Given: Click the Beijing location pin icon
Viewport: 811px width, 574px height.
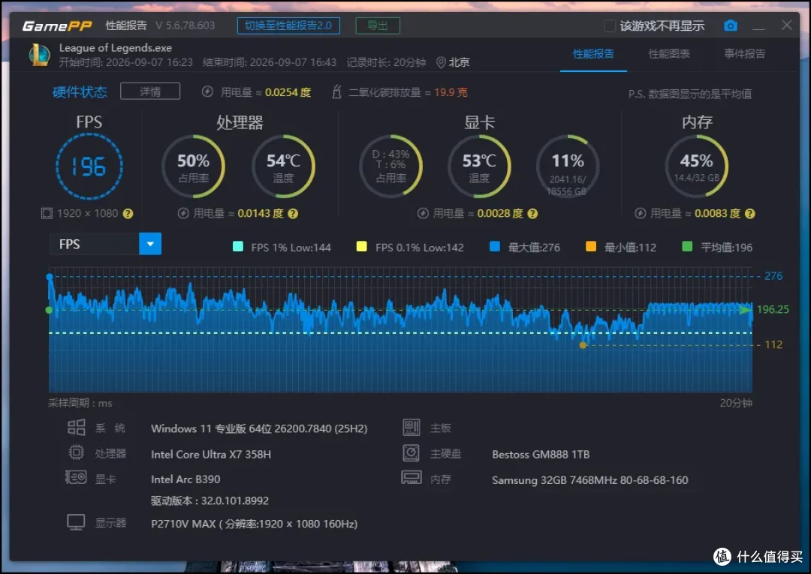Looking at the screenshot, I should 441,62.
